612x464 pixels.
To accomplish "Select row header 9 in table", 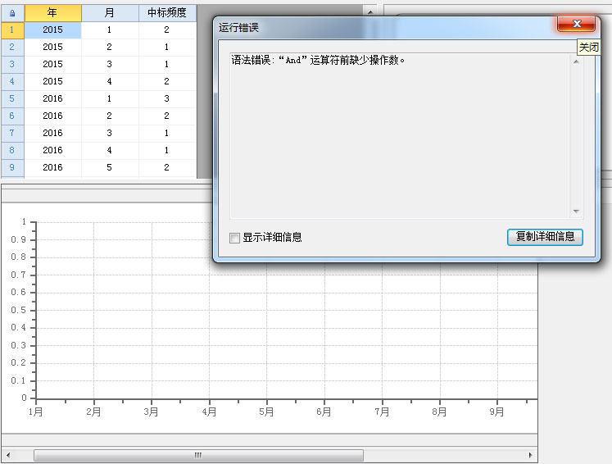I will [12, 167].
